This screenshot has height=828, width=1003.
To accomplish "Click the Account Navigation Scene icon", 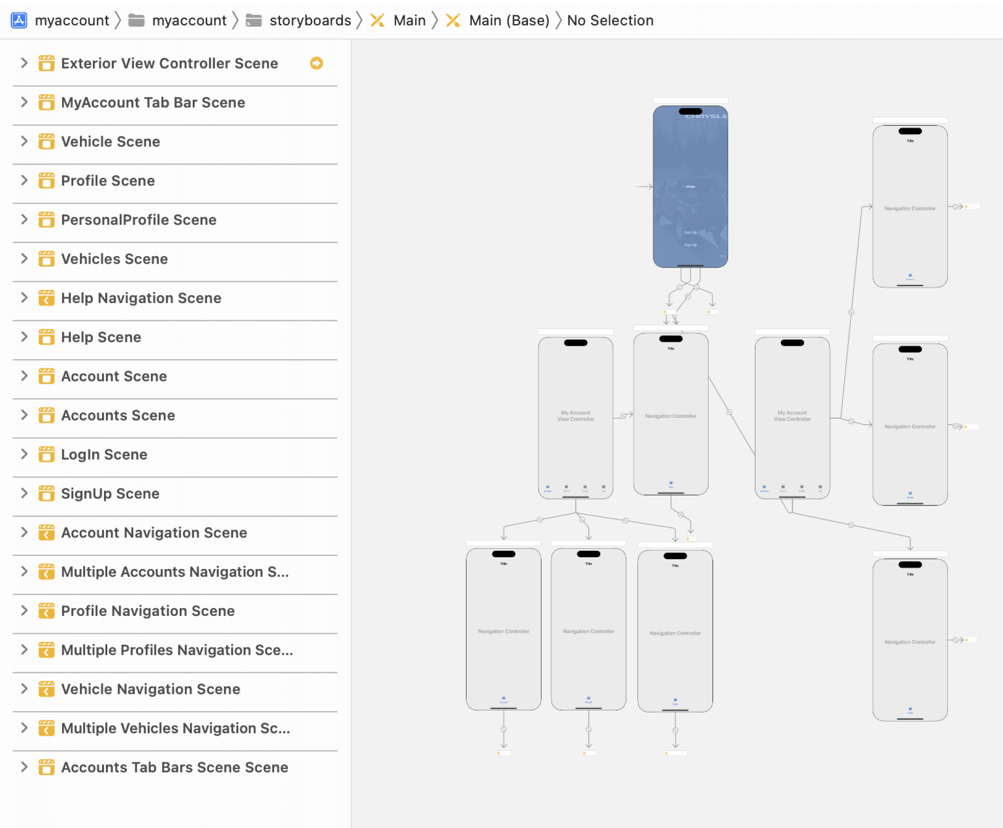I will click(46, 533).
